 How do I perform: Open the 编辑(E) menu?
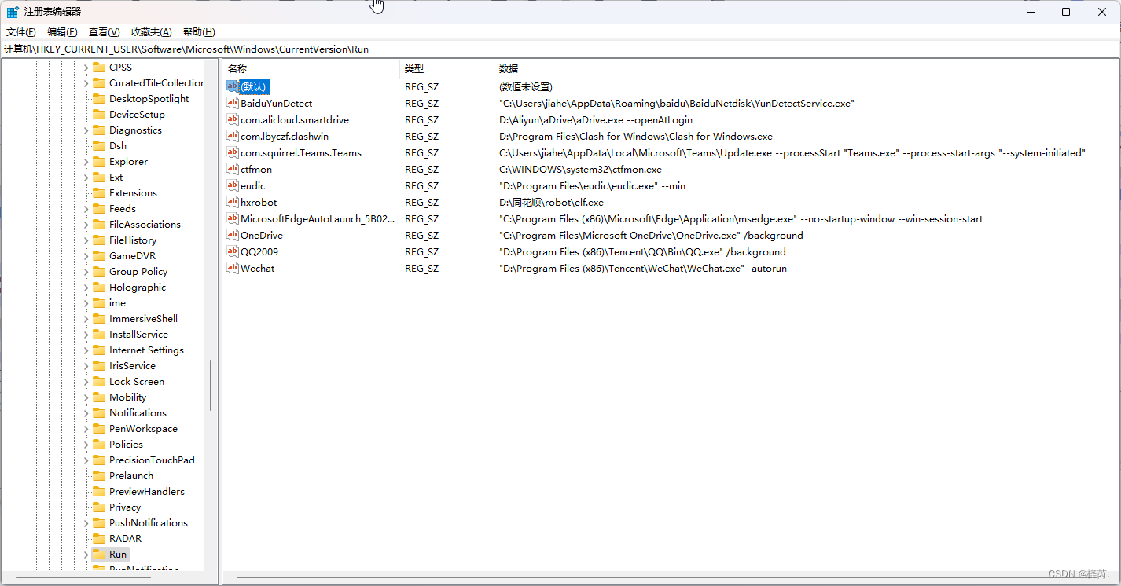click(x=62, y=32)
